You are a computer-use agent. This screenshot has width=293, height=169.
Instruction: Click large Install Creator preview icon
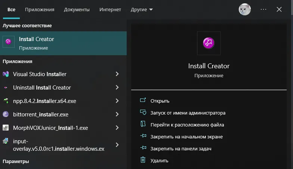tap(209, 43)
